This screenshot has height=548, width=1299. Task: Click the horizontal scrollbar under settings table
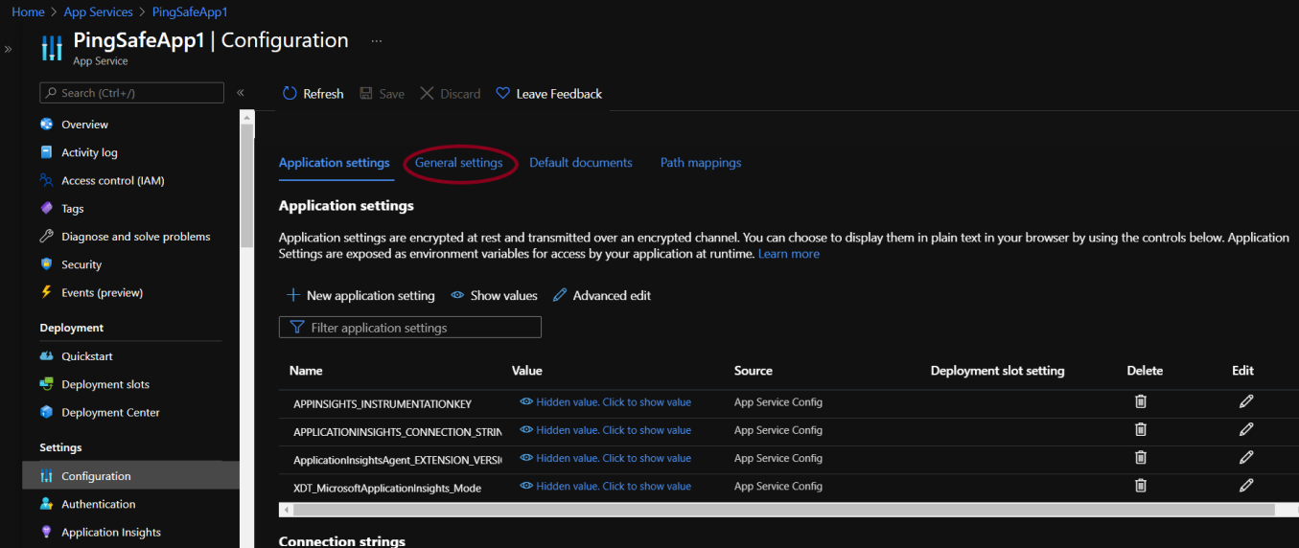[767, 510]
